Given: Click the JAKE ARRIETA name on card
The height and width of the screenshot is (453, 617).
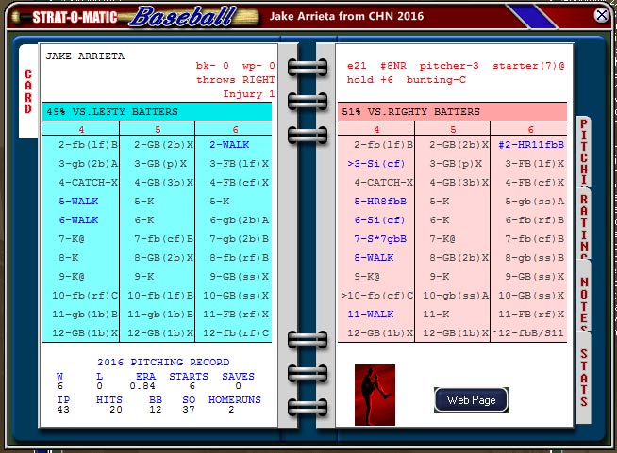Looking at the screenshot, I should [x=85, y=56].
